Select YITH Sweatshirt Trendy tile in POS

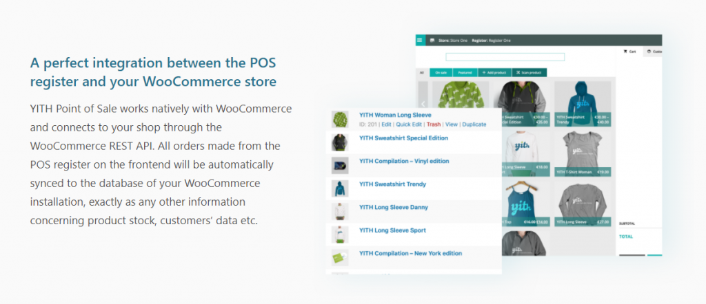coord(583,104)
